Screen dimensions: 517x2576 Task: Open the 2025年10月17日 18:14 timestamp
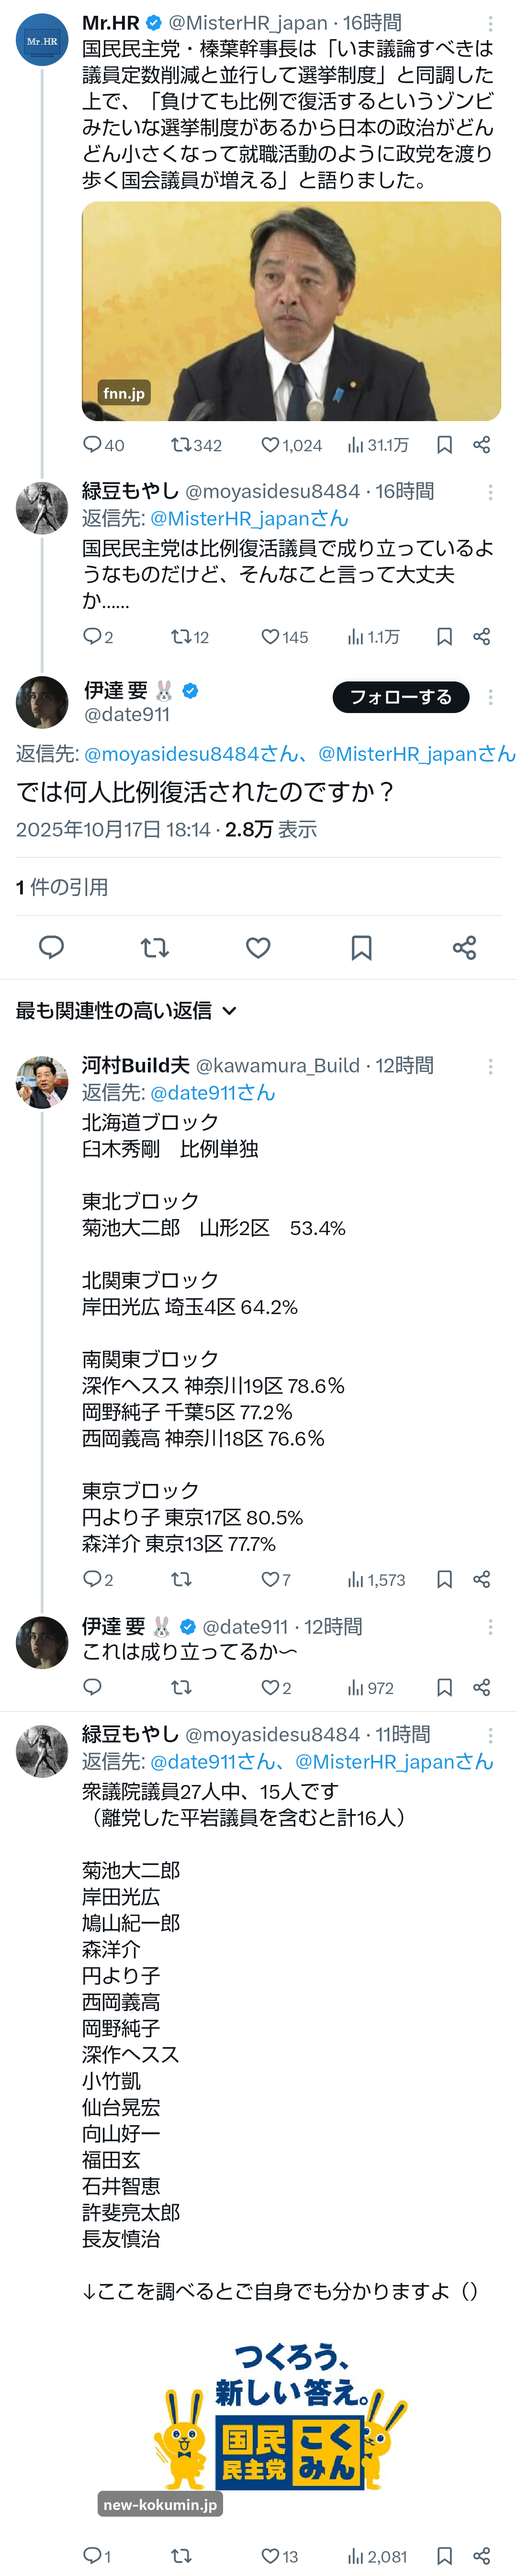click(x=113, y=829)
